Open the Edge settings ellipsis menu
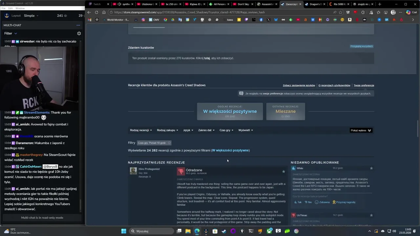 pos(401,12)
